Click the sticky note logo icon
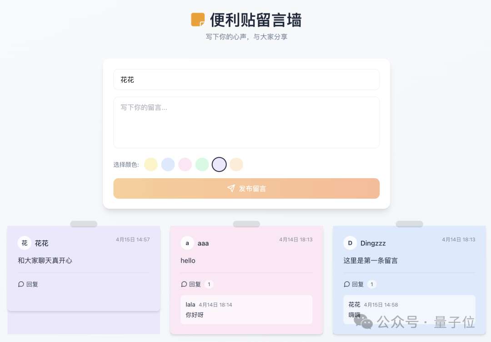491x342 pixels. click(x=197, y=20)
